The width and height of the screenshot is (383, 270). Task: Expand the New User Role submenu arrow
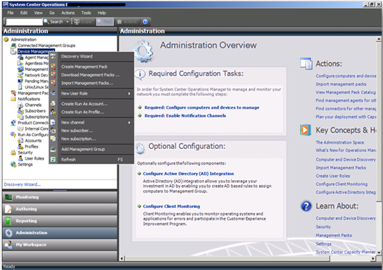[x=129, y=93]
